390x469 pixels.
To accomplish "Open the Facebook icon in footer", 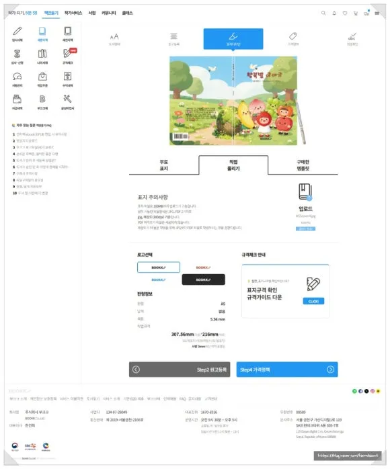I will click(x=360, y=391).
